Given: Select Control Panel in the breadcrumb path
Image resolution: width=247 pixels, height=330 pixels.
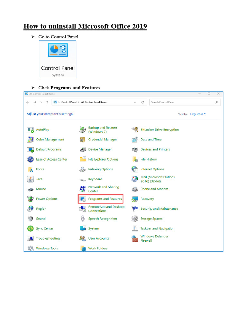Looking at the screenshot, I should [x=69, y=102].
